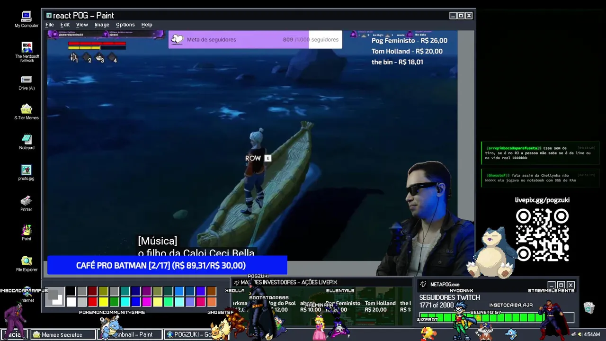The width and height of the screenshot is (606, 341).
Task: Pick the orange color swatch
Action: [212, 302]
